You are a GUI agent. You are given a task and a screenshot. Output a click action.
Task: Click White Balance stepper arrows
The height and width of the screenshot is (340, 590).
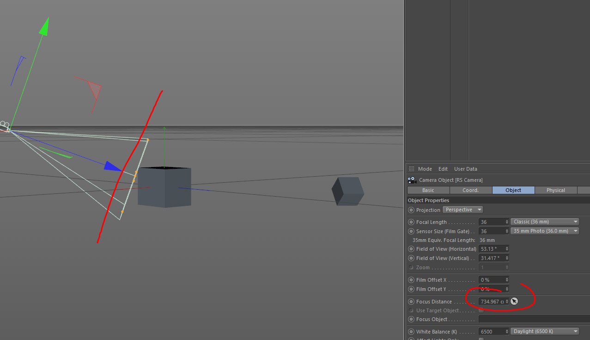(x=507, y=332)
